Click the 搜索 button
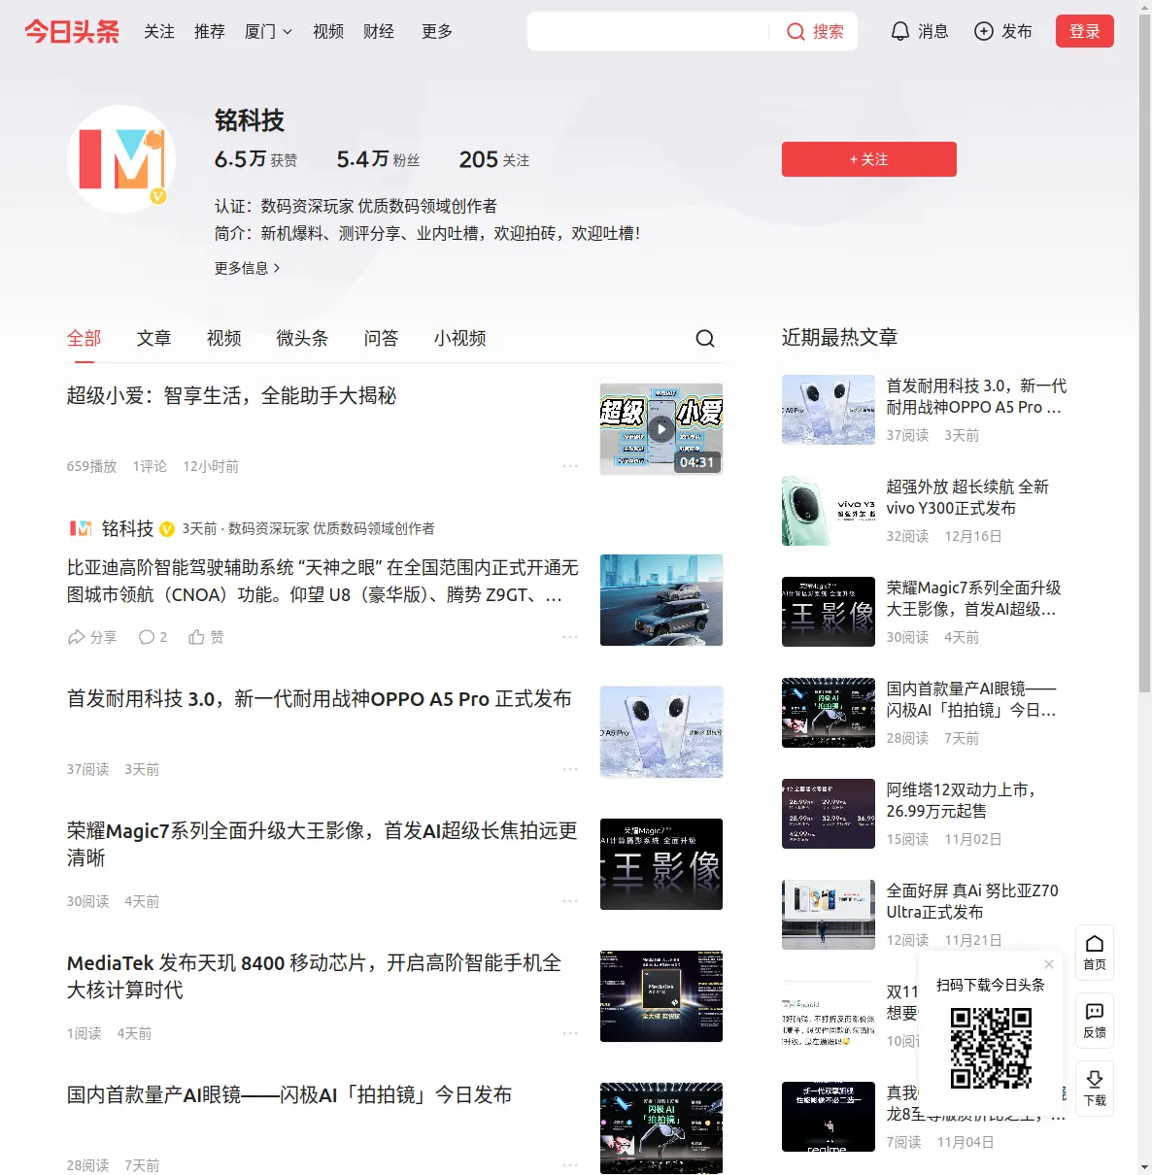 [x=815, y=32]
